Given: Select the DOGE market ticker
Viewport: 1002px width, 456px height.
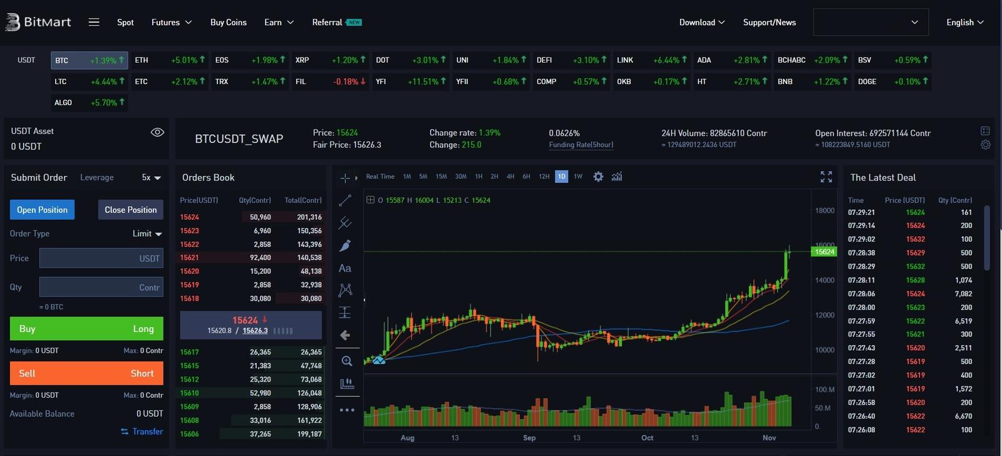Looking at the screenshot, I should pos(893,81).
